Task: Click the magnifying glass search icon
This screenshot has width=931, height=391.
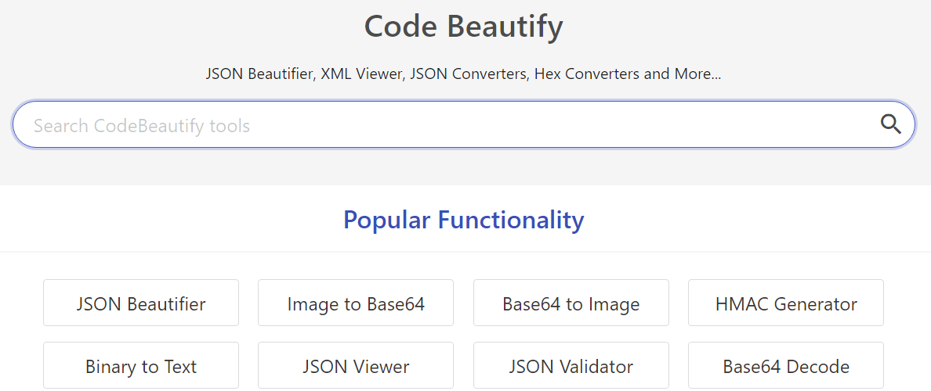Action: point(890,124)
